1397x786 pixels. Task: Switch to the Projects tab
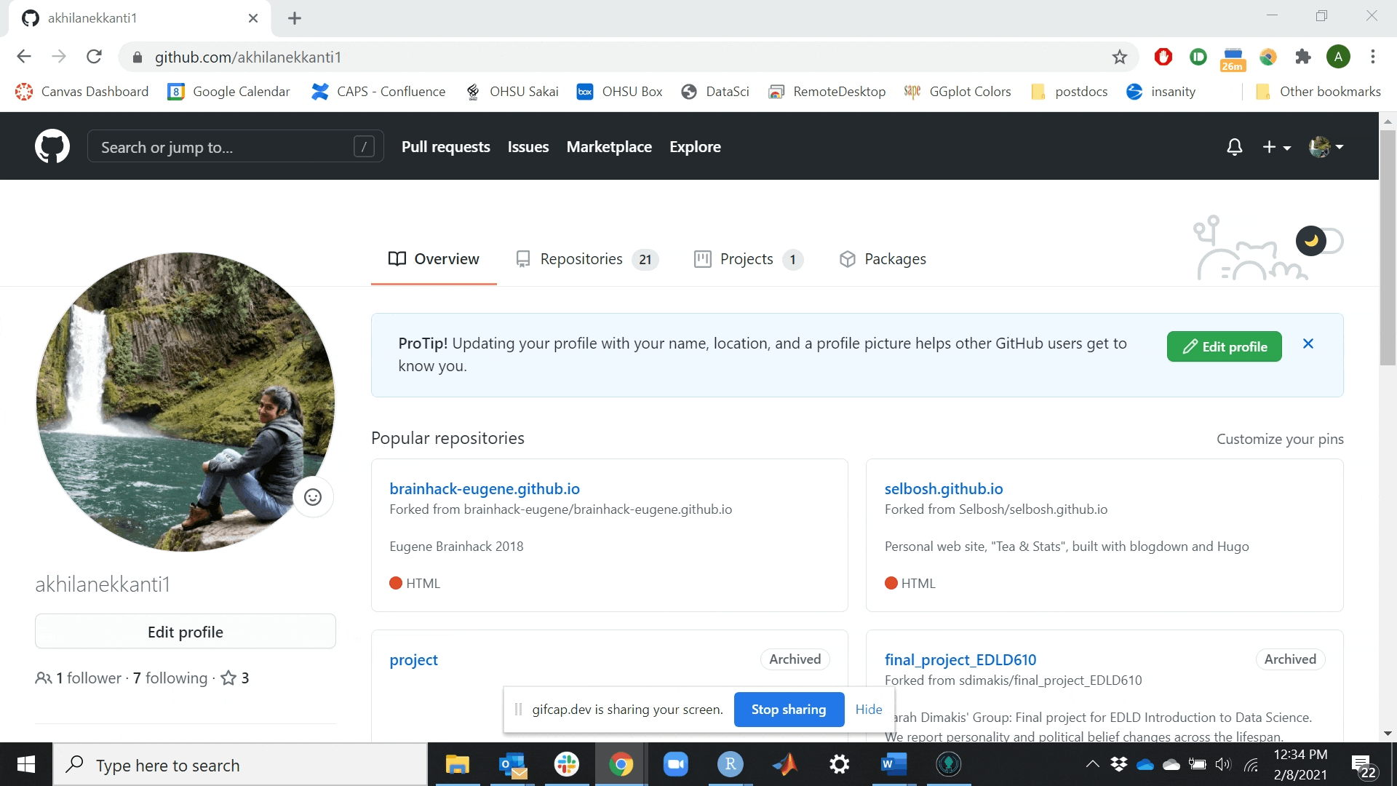click(x=748, y=259)
